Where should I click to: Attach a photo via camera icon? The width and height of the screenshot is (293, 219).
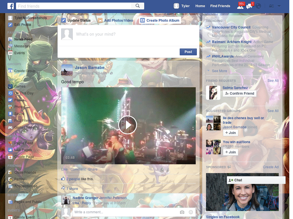click(182, 212)
